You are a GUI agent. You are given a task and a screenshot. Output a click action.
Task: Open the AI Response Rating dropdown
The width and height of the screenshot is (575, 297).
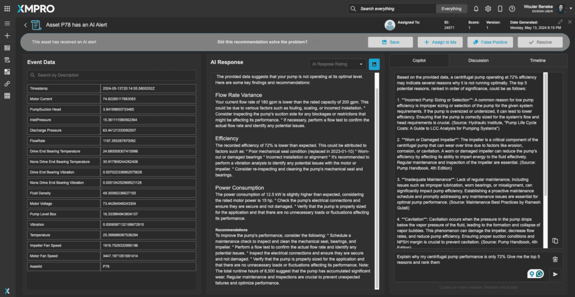click(x=337, y=64)
